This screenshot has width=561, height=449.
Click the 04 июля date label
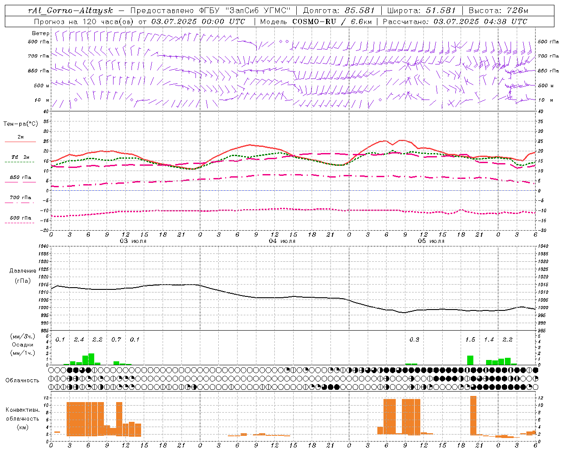(x=282, y=241)
